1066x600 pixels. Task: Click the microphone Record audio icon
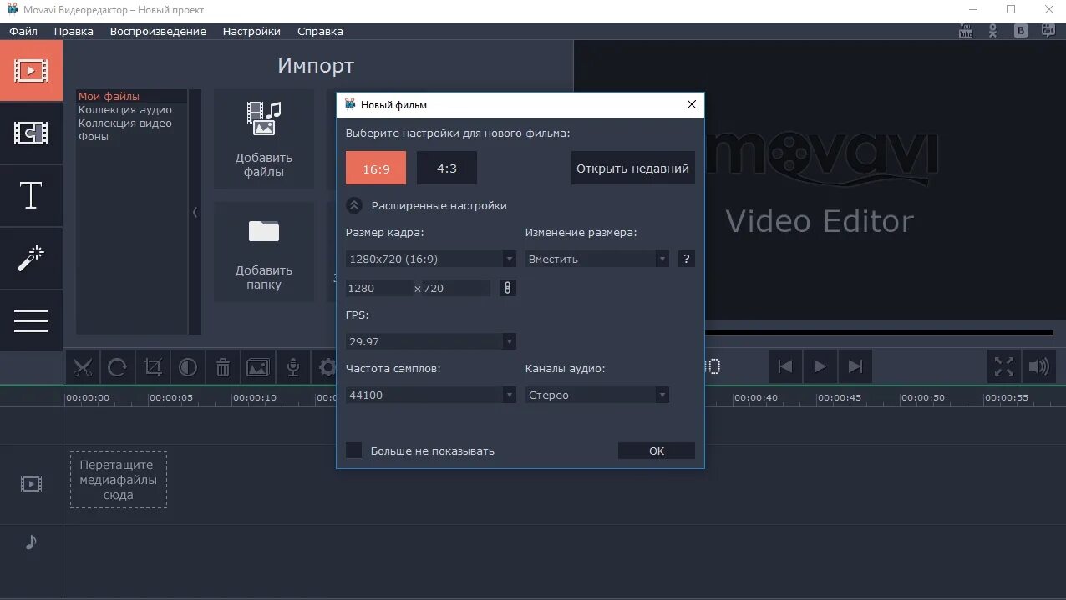[293, 366]
